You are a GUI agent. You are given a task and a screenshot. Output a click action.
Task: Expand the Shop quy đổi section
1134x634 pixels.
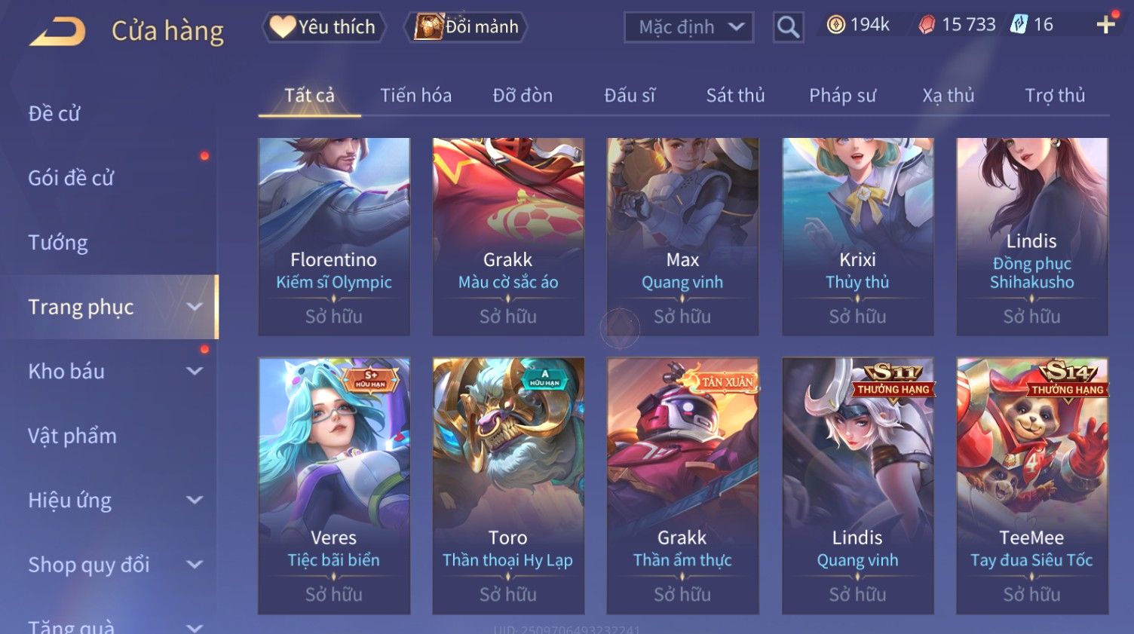pos(195,565)
